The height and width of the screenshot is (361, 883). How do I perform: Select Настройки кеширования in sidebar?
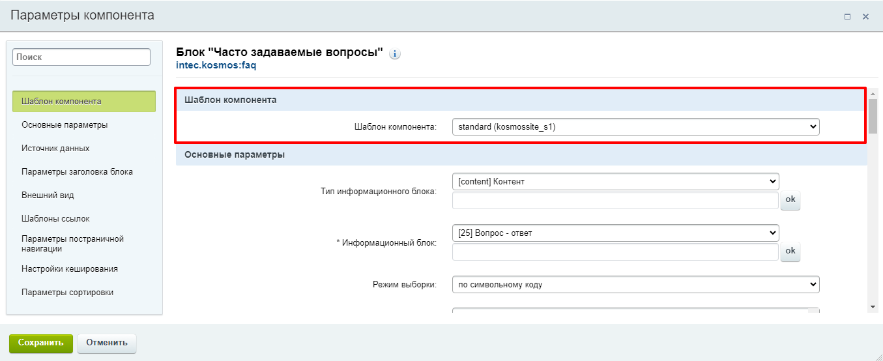[x=70, y=268]
